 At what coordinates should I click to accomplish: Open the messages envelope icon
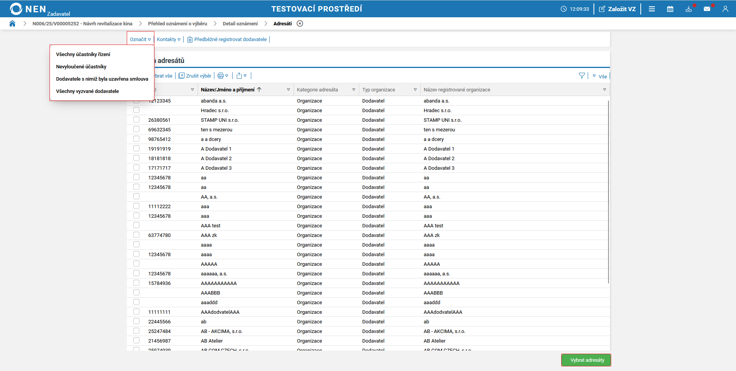[707, 9]
